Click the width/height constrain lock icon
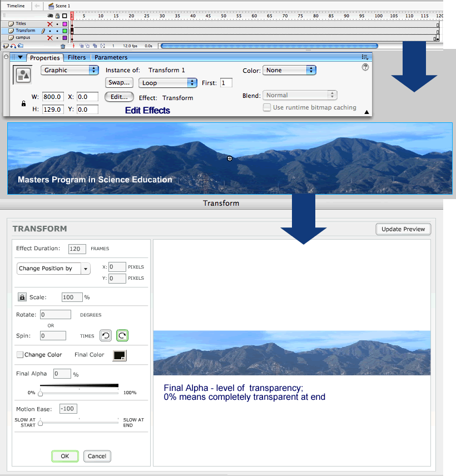This screenshot has width=456, height=476. [x=23, y=103]
